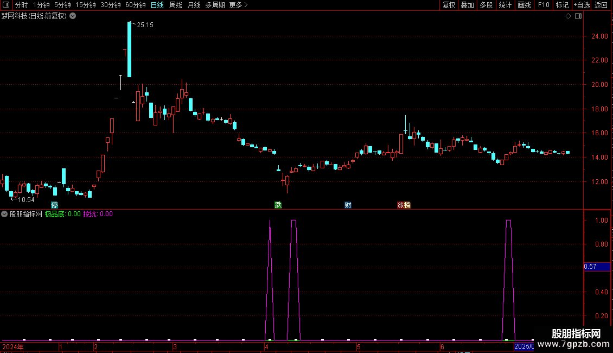Open 统计 statistics

tap(505, 5)
